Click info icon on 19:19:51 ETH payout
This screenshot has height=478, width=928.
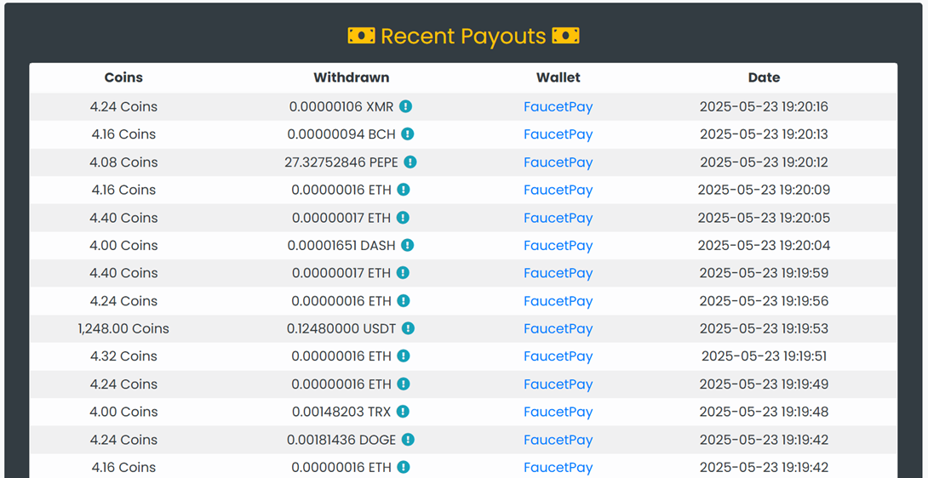[404, 356]
